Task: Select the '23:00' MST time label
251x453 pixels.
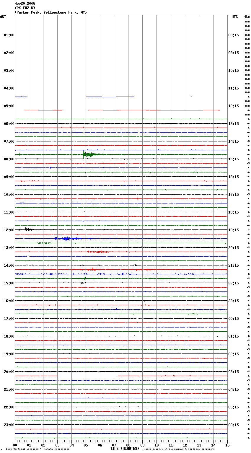Action: [x=9, y=425]
